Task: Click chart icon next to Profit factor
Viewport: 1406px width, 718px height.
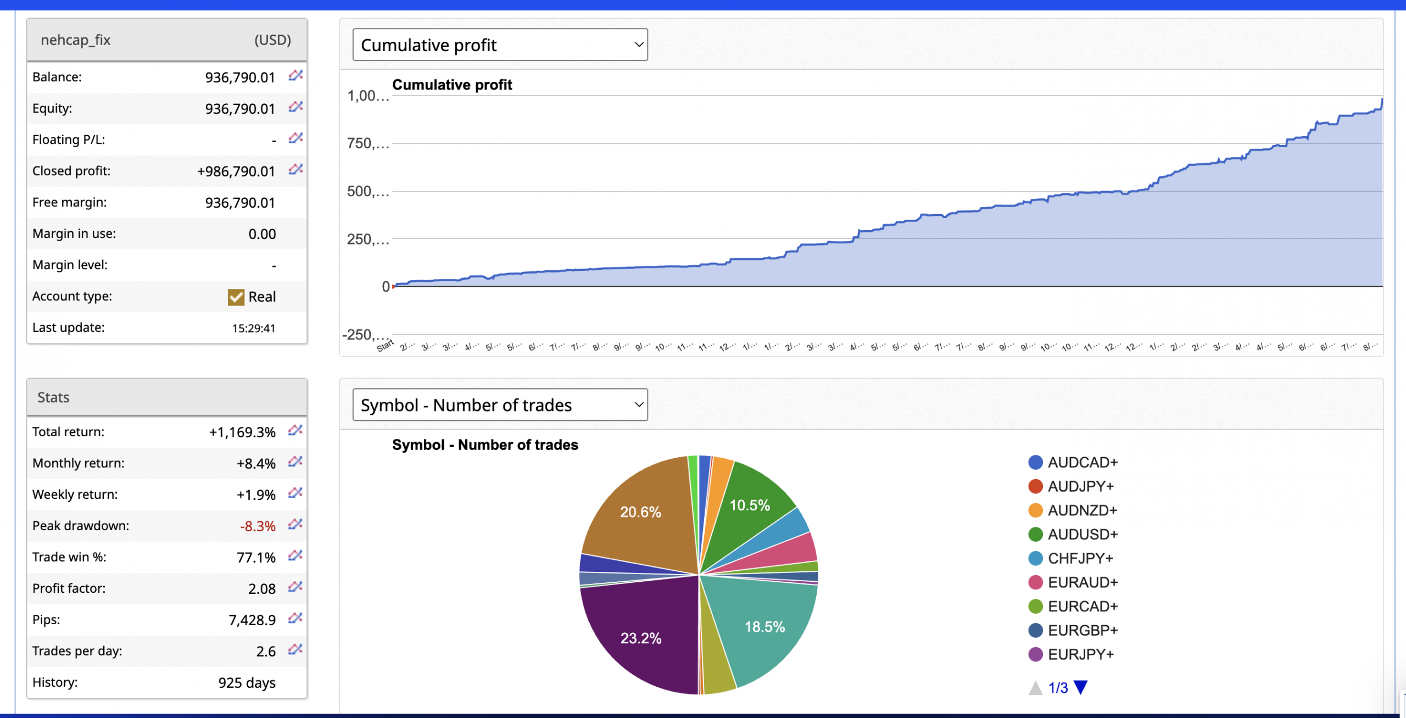Action: (x=295, y=587)
